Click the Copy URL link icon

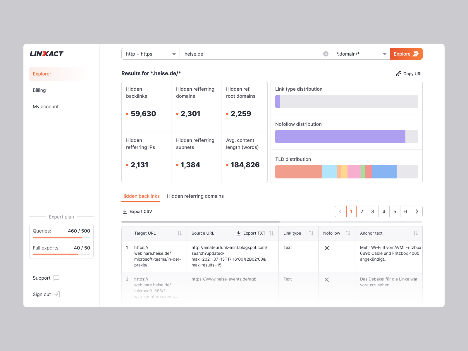coord(398,74)
